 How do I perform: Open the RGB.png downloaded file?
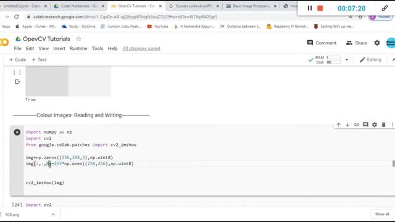coord(12,215)
